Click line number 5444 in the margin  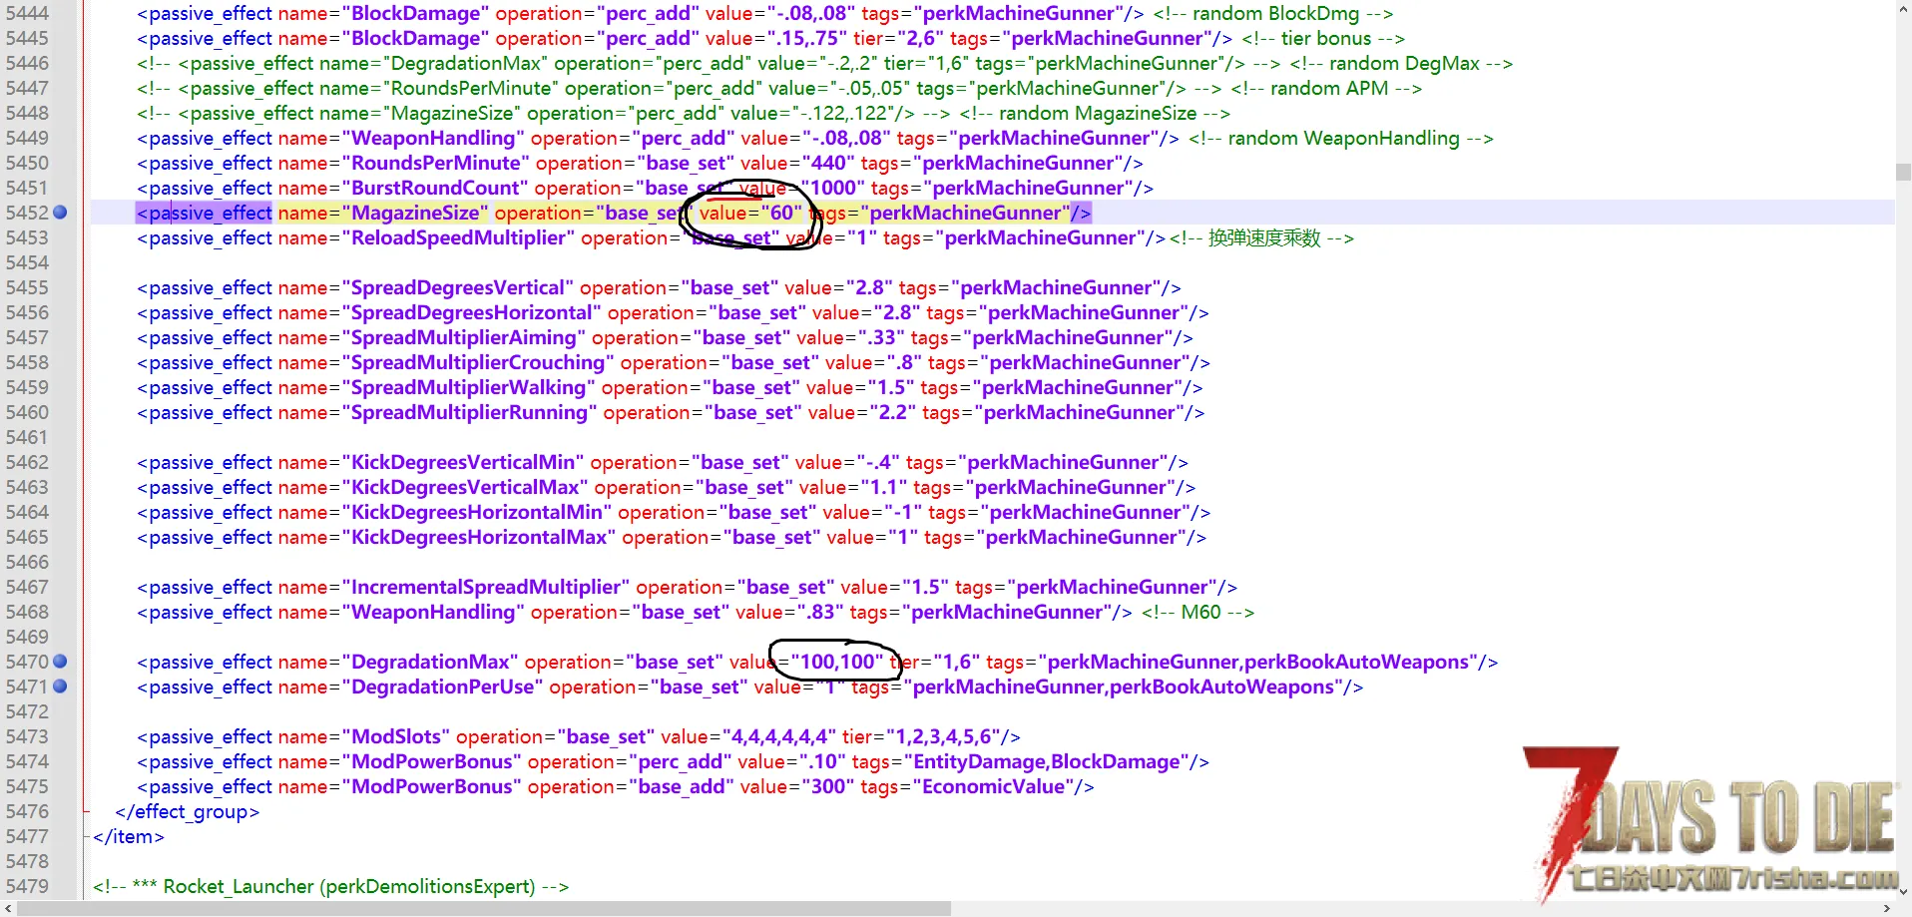tap(27, 13)
